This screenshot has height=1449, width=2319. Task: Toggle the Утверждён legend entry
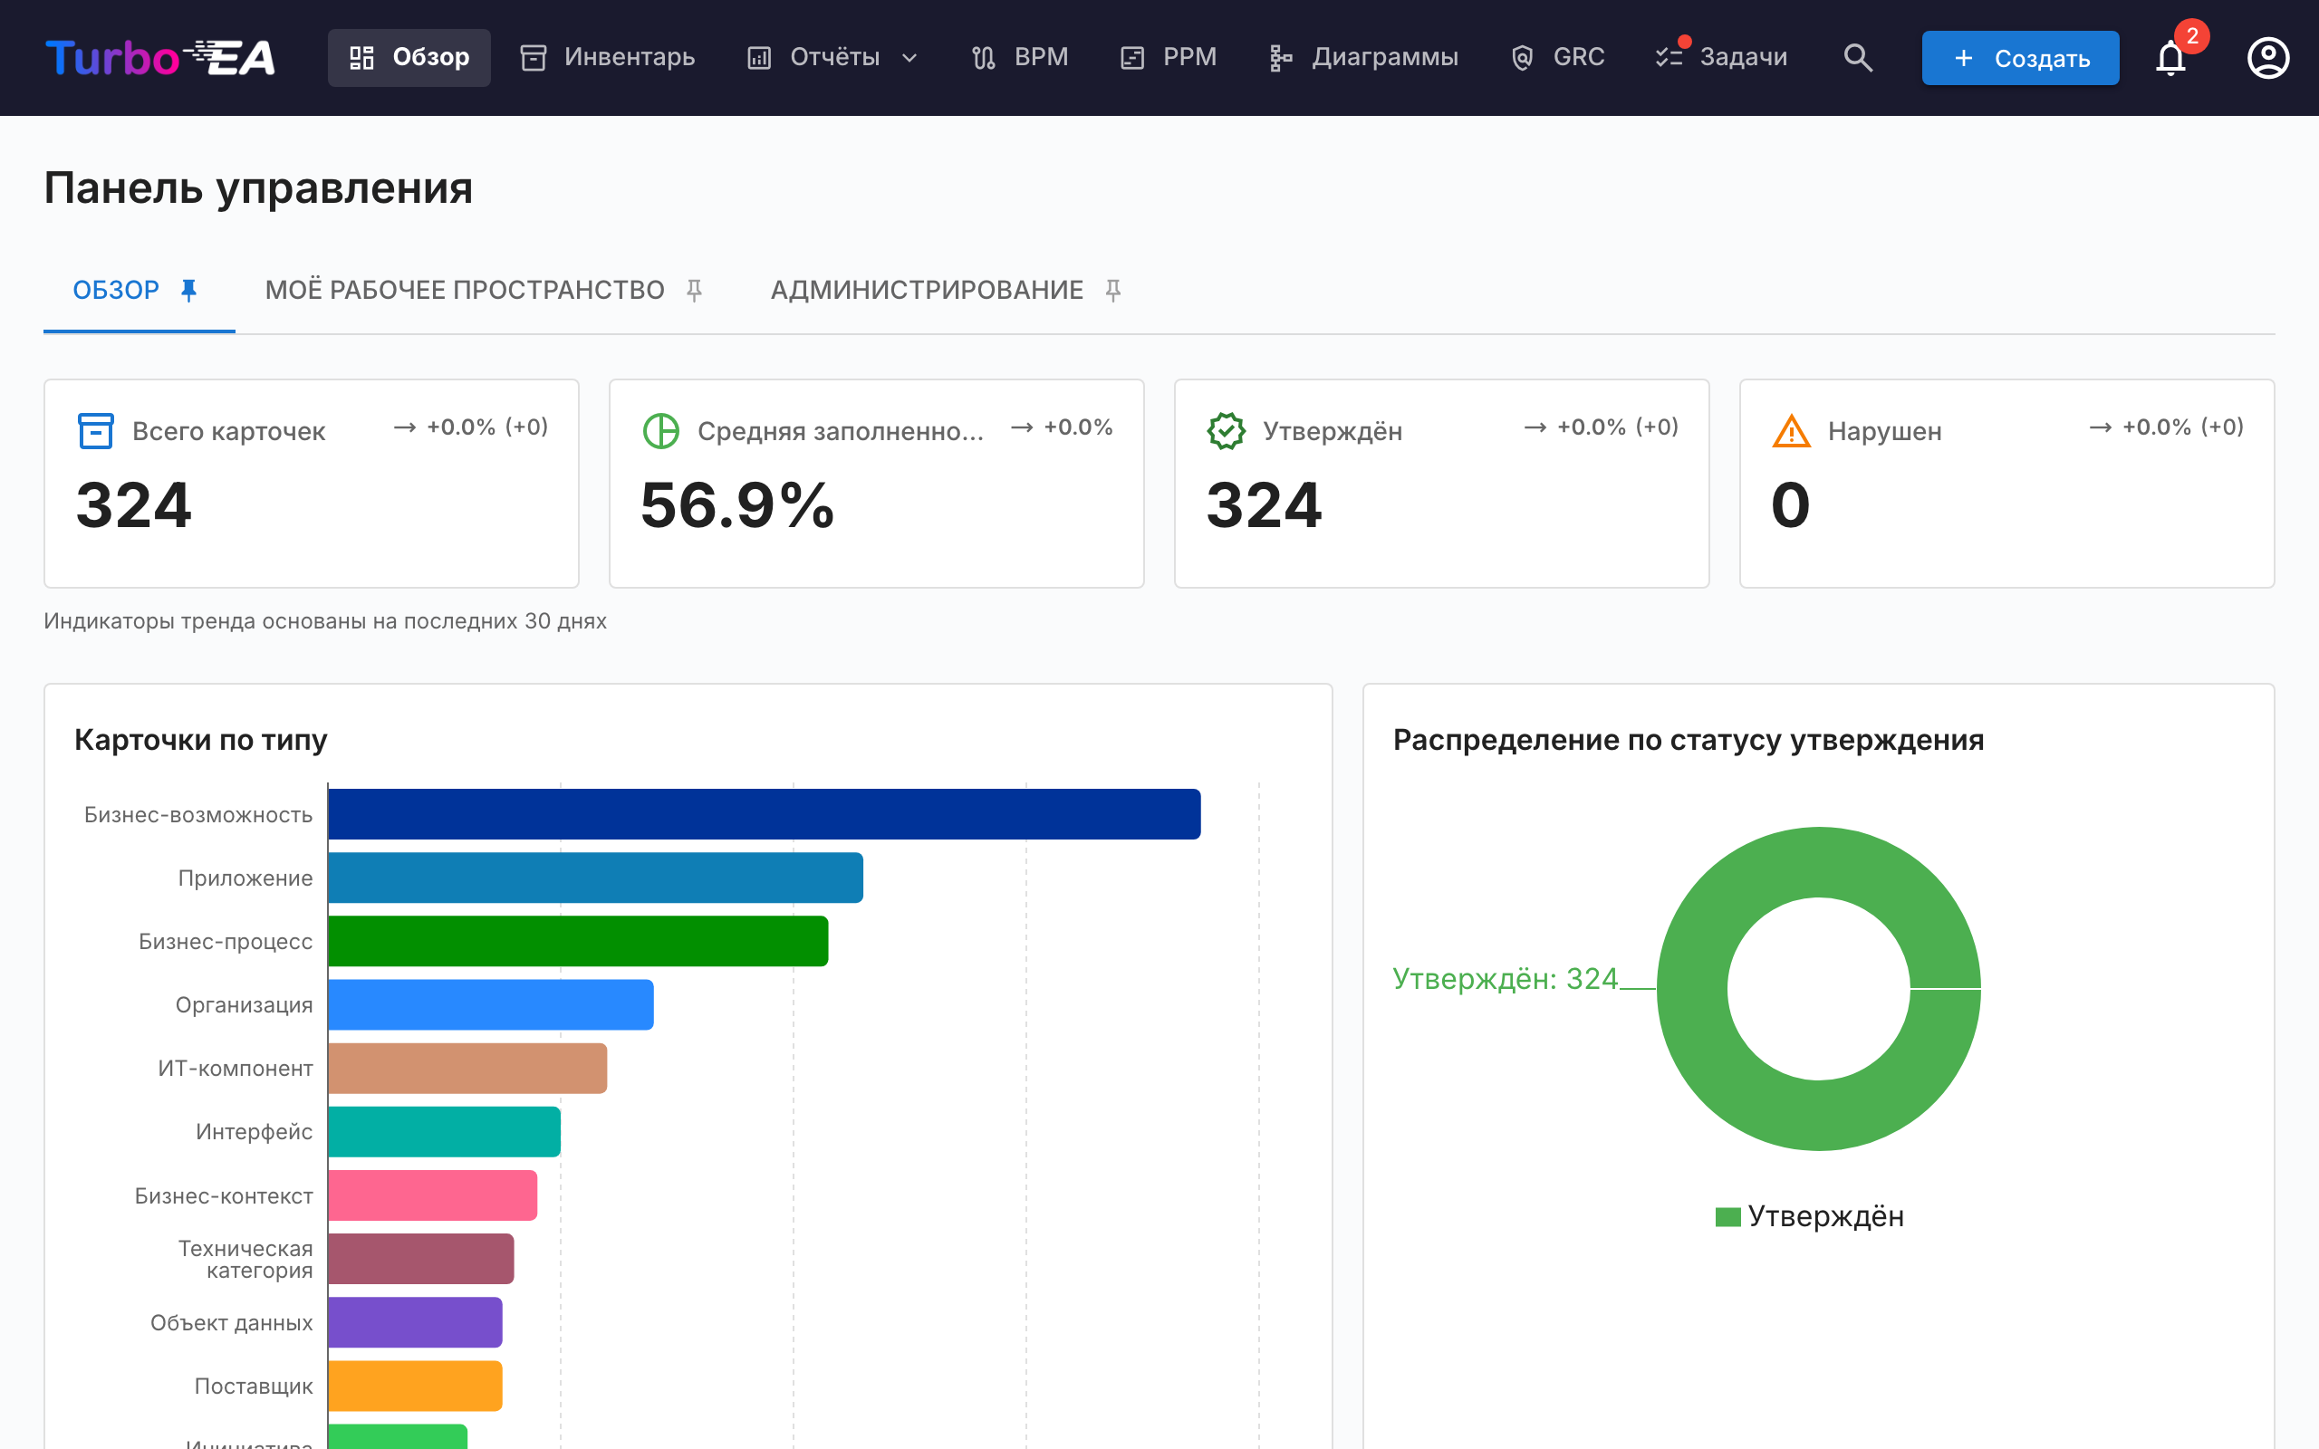point(1809,1216)
